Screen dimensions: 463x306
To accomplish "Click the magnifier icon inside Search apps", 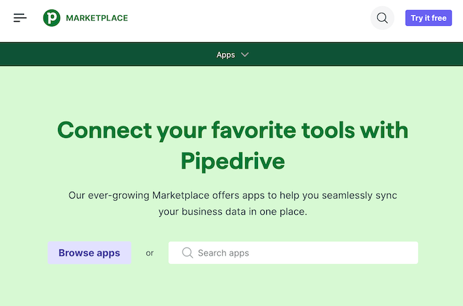I will tap(187, 253).
